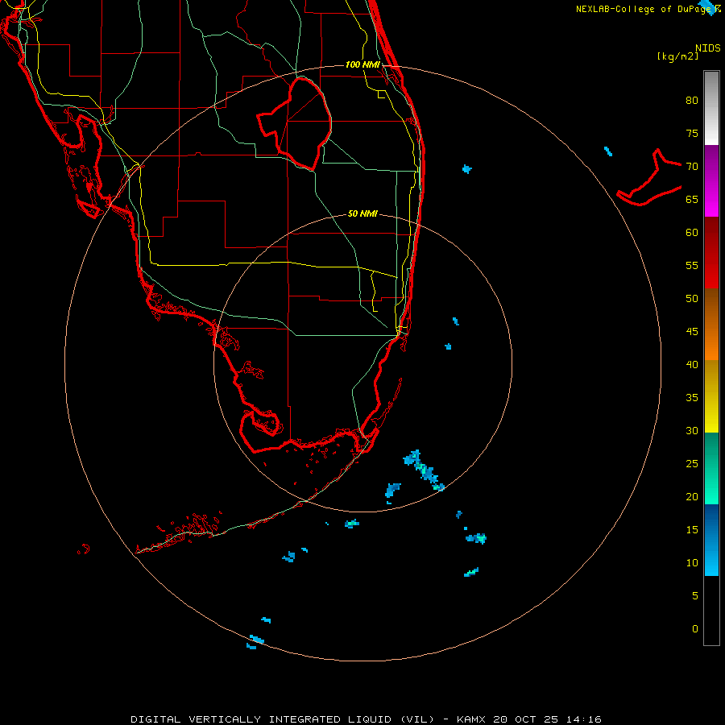Click the 50 NMI range ring label
The image size is (725, 725).
coord(362,213)
